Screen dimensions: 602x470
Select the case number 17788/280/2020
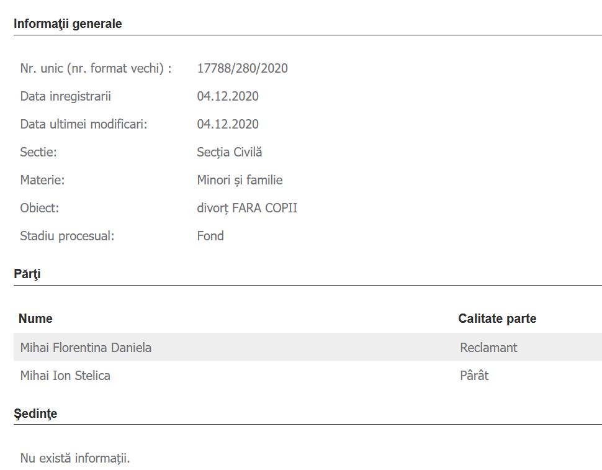pyautogui.click(x=242, y=68)
